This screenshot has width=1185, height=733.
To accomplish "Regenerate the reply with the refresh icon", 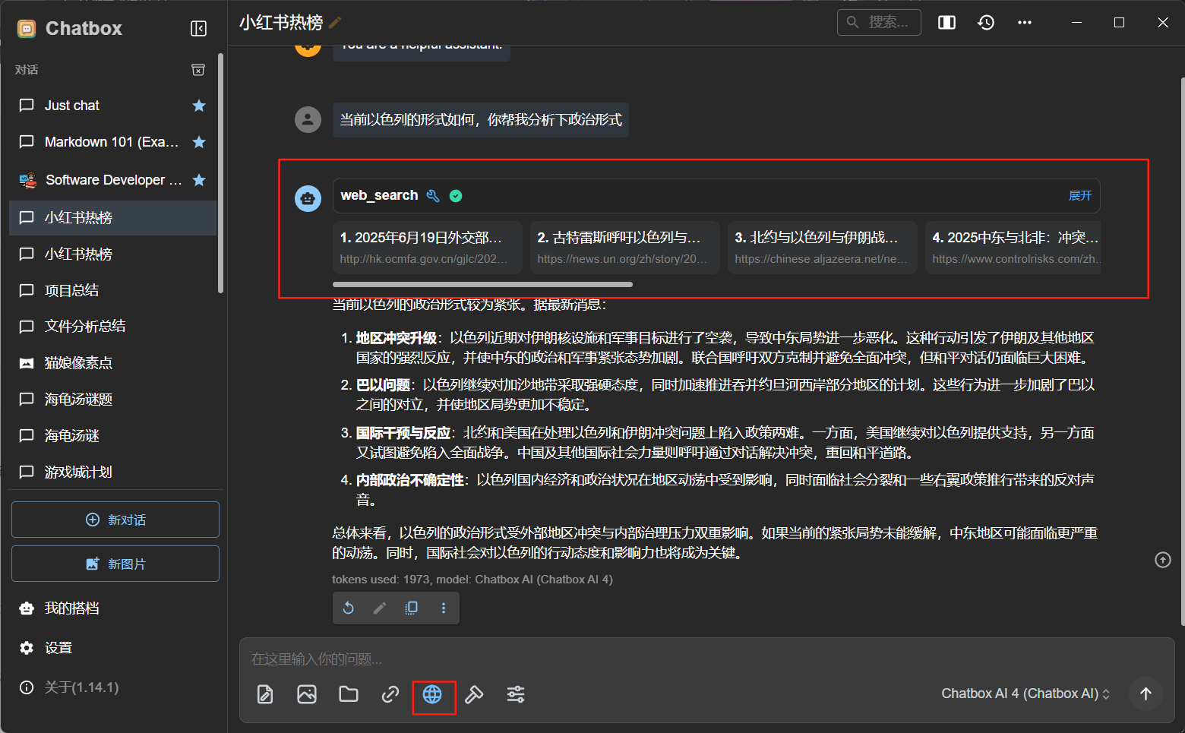I will pos(348,608).
